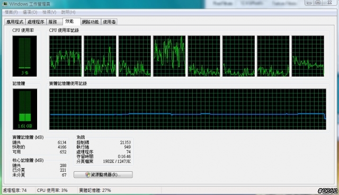
Task: Click the 分頁檔案 value 1902K / 12473K
Action: 117,161
